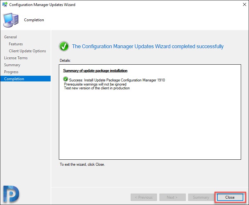Select the Features step in sidebar
This screenshot has width=249, height=205.
point(16,44)
